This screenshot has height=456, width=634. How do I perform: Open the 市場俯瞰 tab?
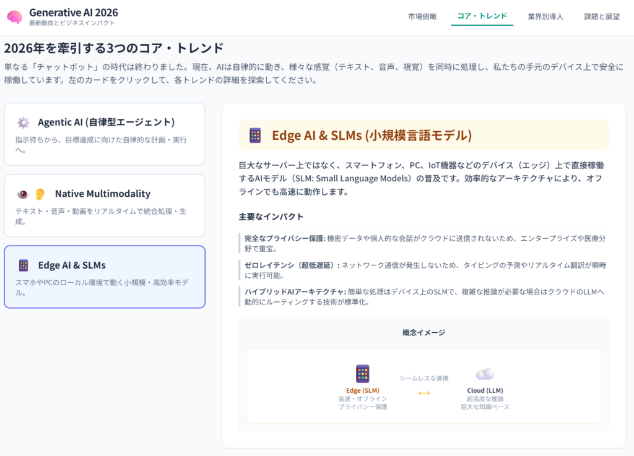(422, 17)
